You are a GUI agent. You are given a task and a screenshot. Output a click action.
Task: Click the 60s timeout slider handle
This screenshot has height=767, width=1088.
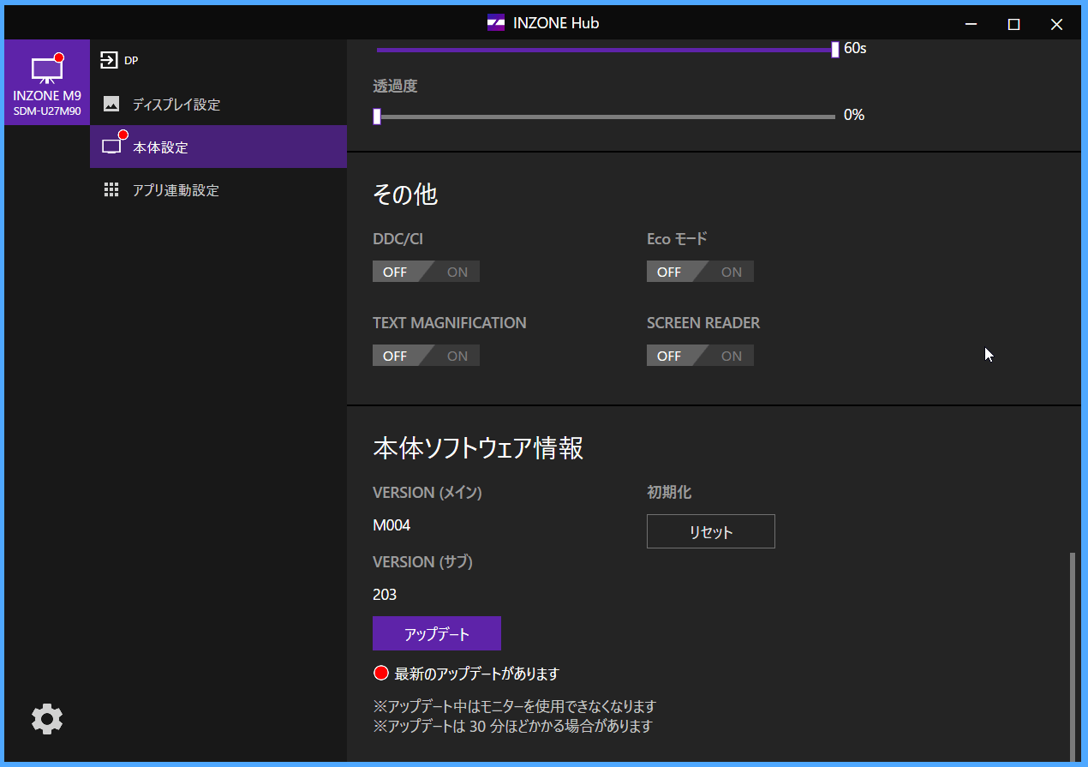[x=835, y=49]
